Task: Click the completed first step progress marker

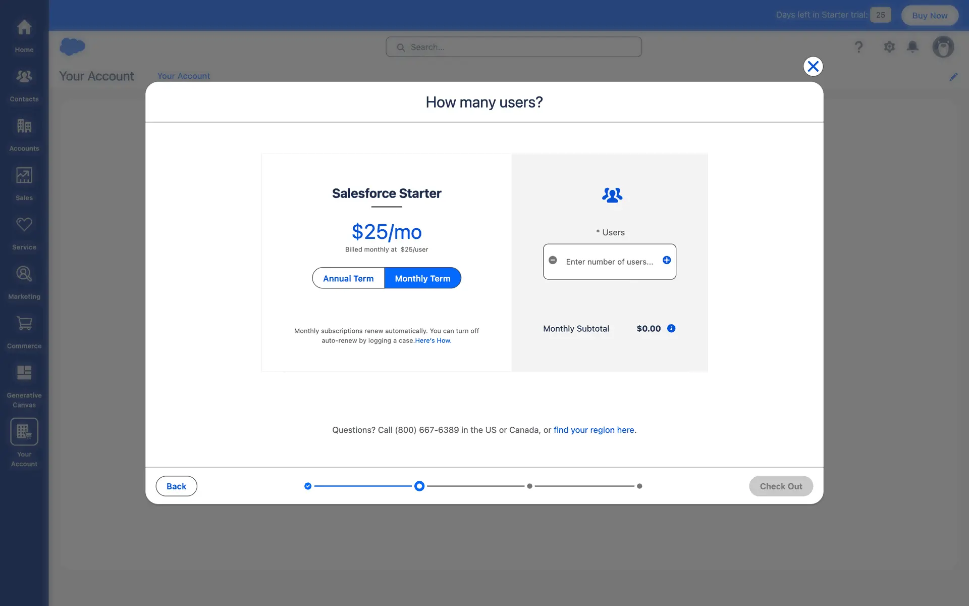Action: 308,486
